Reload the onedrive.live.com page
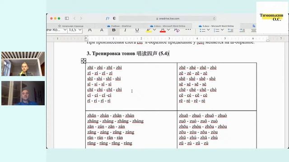Viewport: 289px width, 162px height. pos(214,18)
